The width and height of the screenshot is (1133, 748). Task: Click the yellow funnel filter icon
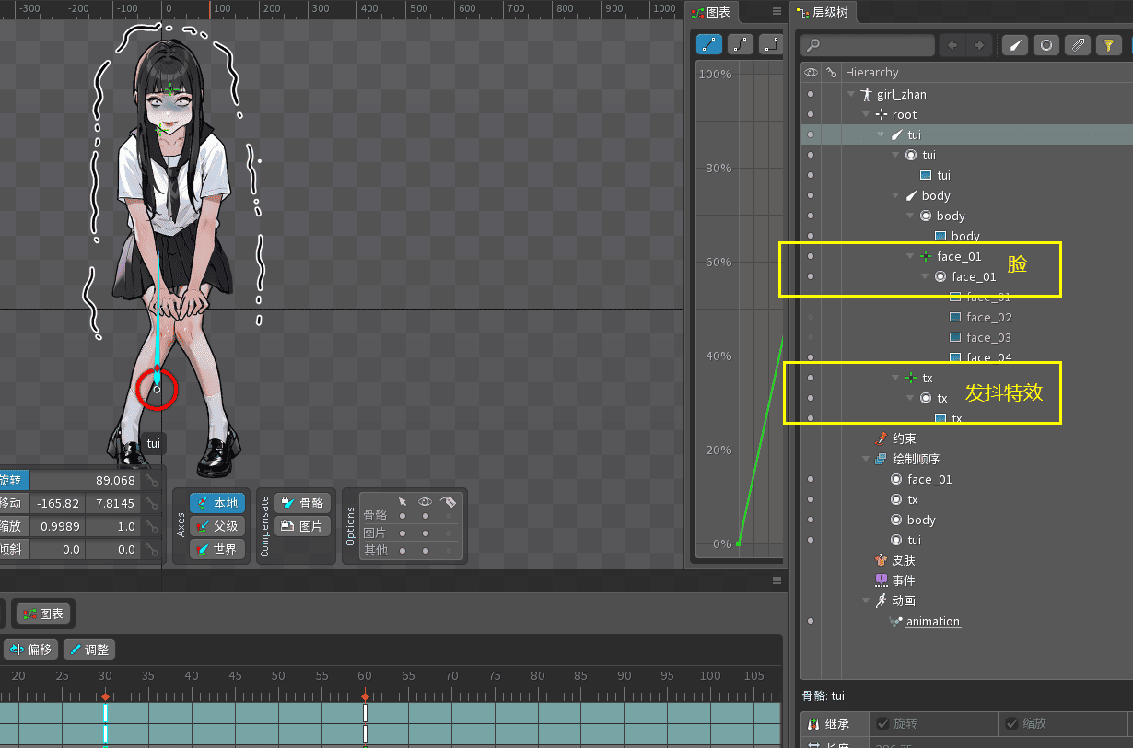tap(1108, 45)
